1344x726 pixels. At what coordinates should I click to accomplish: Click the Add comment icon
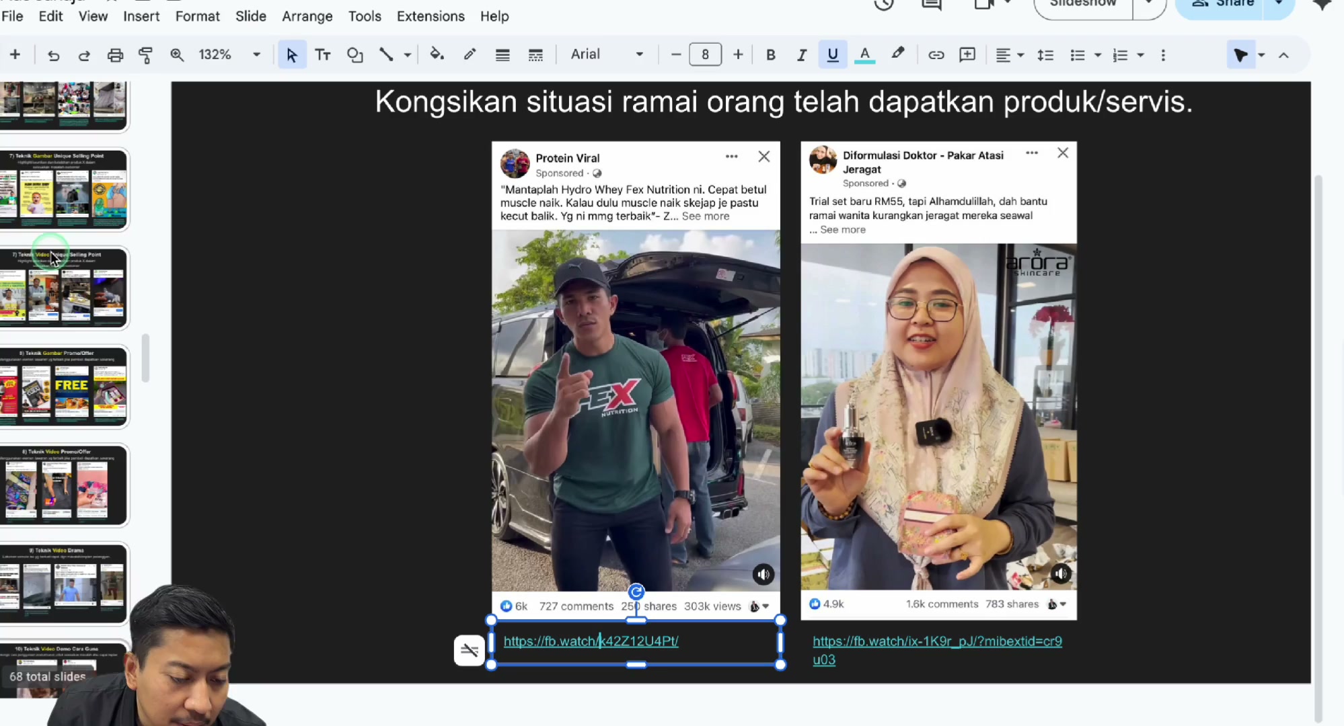[x=967, y=55]
